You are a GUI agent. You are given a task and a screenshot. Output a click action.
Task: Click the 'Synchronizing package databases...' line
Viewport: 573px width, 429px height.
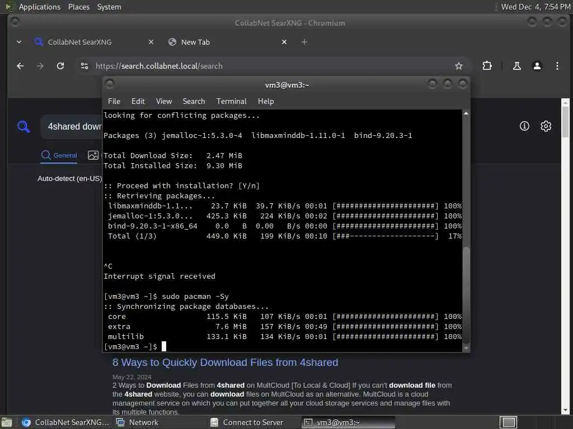point(186,307)
